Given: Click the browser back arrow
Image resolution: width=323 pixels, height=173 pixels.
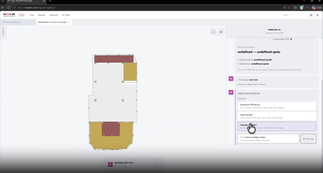Looking at the screenshot, I should (x=3, y=8).
